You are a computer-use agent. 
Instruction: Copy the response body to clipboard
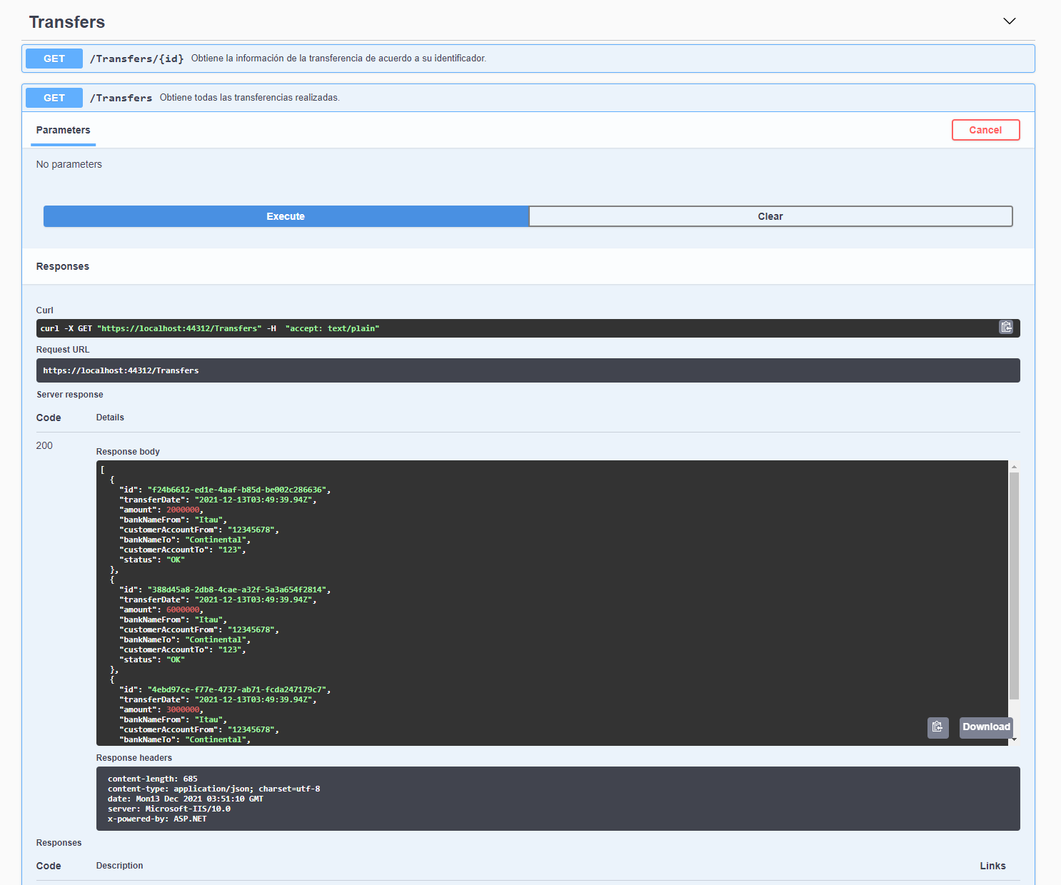938,727
